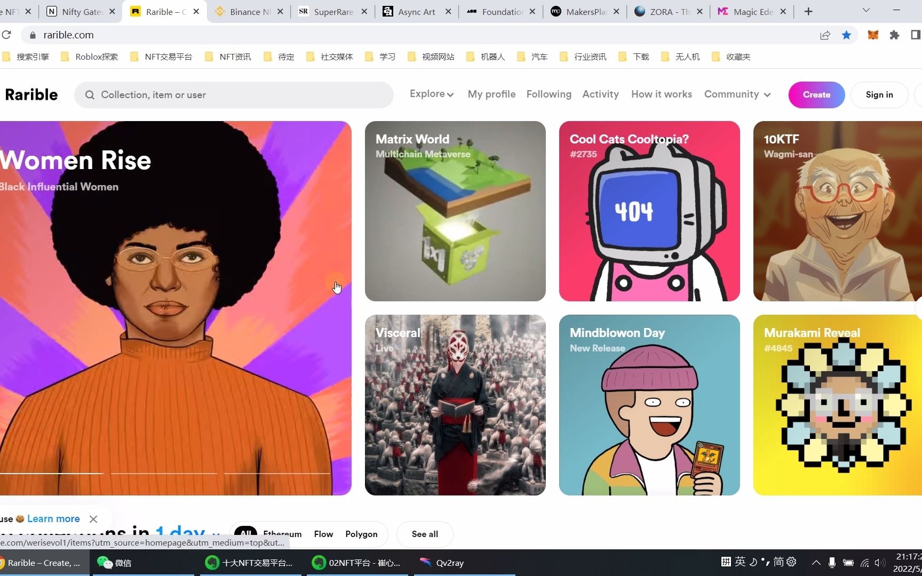Close the Rarible browser tab

(x=196, y=11)
